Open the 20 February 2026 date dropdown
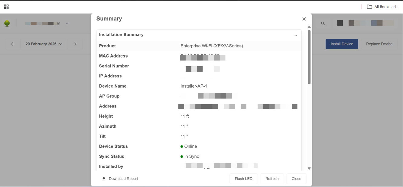The height and width of the screenshot is (187, 403). (x=44, y=44)
